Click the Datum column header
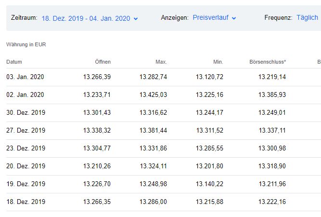This screenshot has height=217, width=321. [14, 62]
